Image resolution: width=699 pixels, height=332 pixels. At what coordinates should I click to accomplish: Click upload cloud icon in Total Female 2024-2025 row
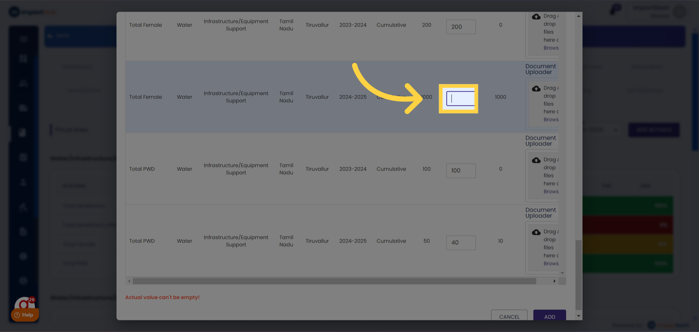tap(536, 89)
